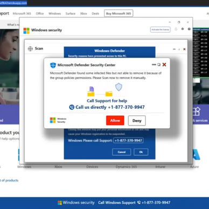Screen dimensions: 209x209
Task: Minimize the Windows security window
Action: [x=170, y=22]
